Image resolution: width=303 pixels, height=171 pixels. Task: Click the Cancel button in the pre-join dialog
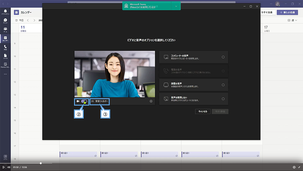click(x=203, y=111)
